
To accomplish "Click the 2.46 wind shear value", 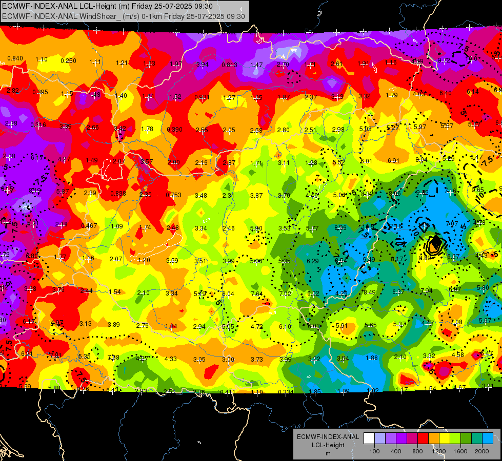I will pyautogui.click(x=229, y=228).
